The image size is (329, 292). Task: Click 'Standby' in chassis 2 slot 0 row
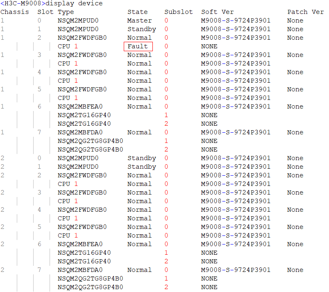(142, 158)
